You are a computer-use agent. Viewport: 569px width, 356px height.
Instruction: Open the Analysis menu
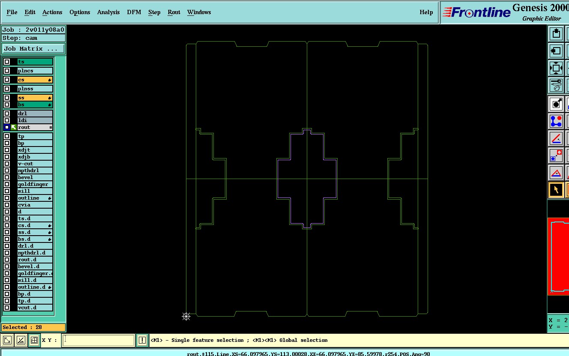[x=108, y=12]
